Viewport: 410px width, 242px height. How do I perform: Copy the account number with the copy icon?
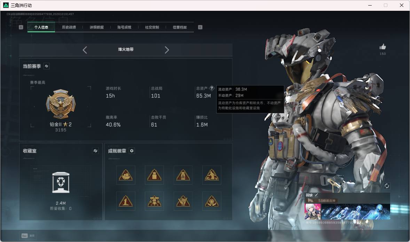[359, 223]
